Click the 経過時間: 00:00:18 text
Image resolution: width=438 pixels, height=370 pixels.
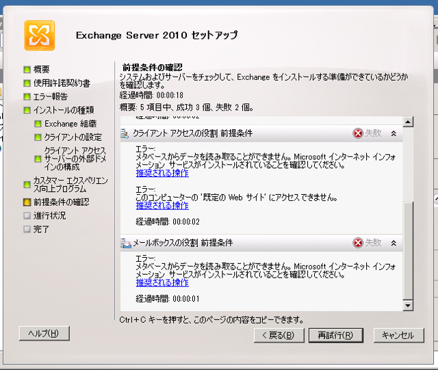151,95
